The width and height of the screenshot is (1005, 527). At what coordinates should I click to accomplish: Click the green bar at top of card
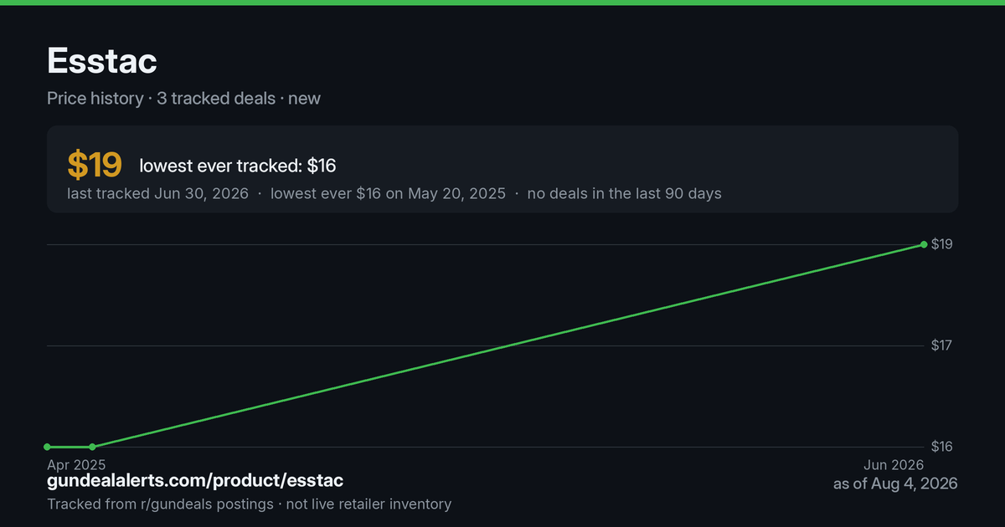[502, 3]
